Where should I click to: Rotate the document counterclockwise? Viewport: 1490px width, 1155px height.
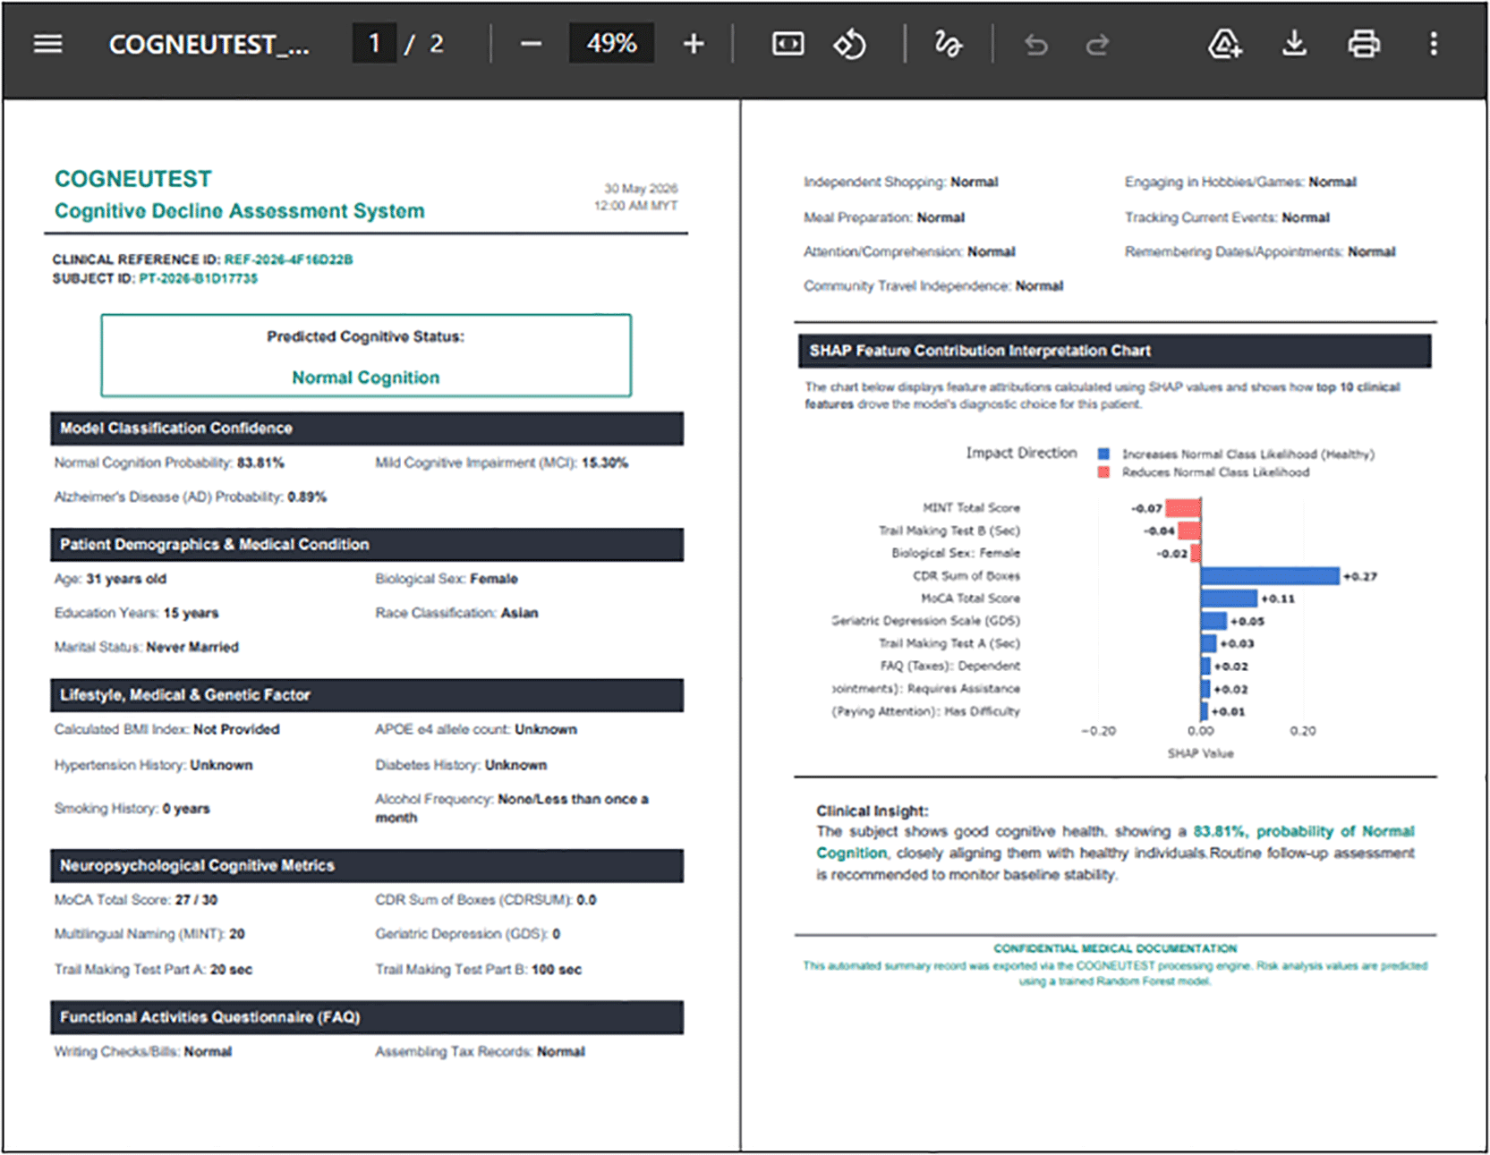(x=849, y=44)
